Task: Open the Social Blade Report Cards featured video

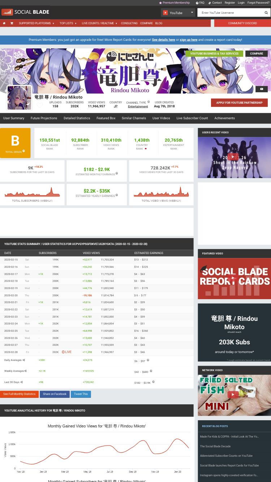Action: 234,279
